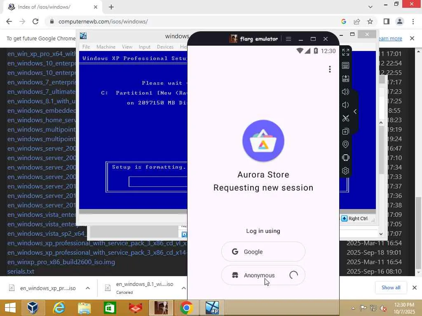Open serials.txt link
Image resolution: width=422 pixels, height=316 pixels.
click(21, 272)
